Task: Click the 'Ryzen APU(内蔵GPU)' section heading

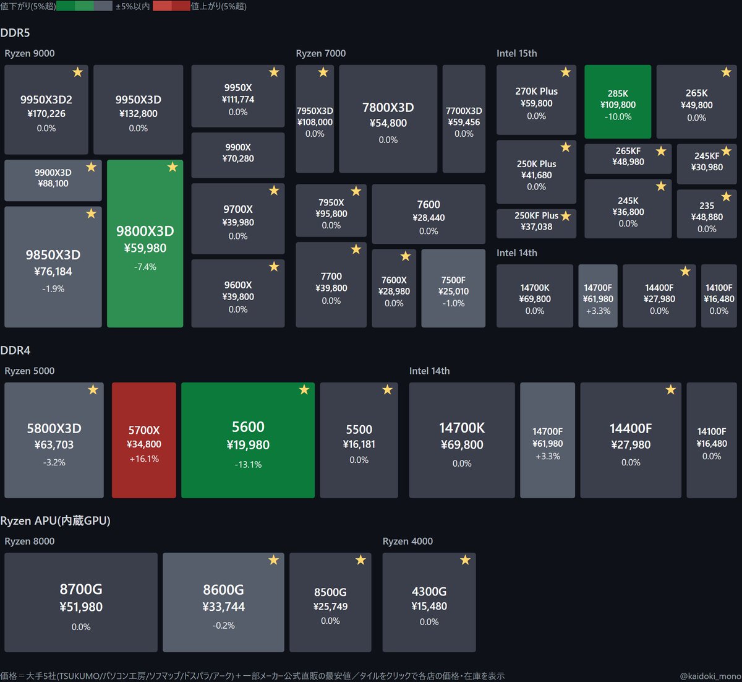Action: (56, 520)
